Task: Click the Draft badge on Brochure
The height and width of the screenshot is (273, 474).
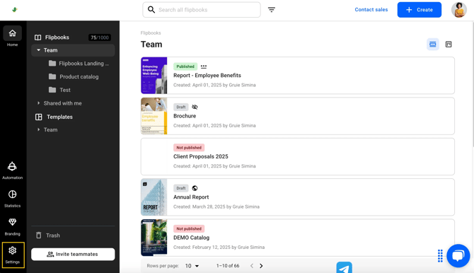Action: click(181, 107)
